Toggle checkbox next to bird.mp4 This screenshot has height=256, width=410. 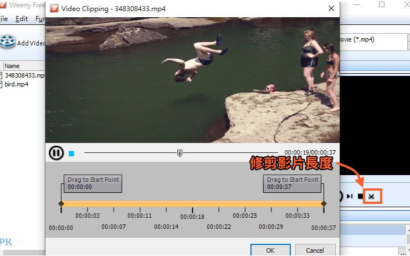click(x=1, y=84)
